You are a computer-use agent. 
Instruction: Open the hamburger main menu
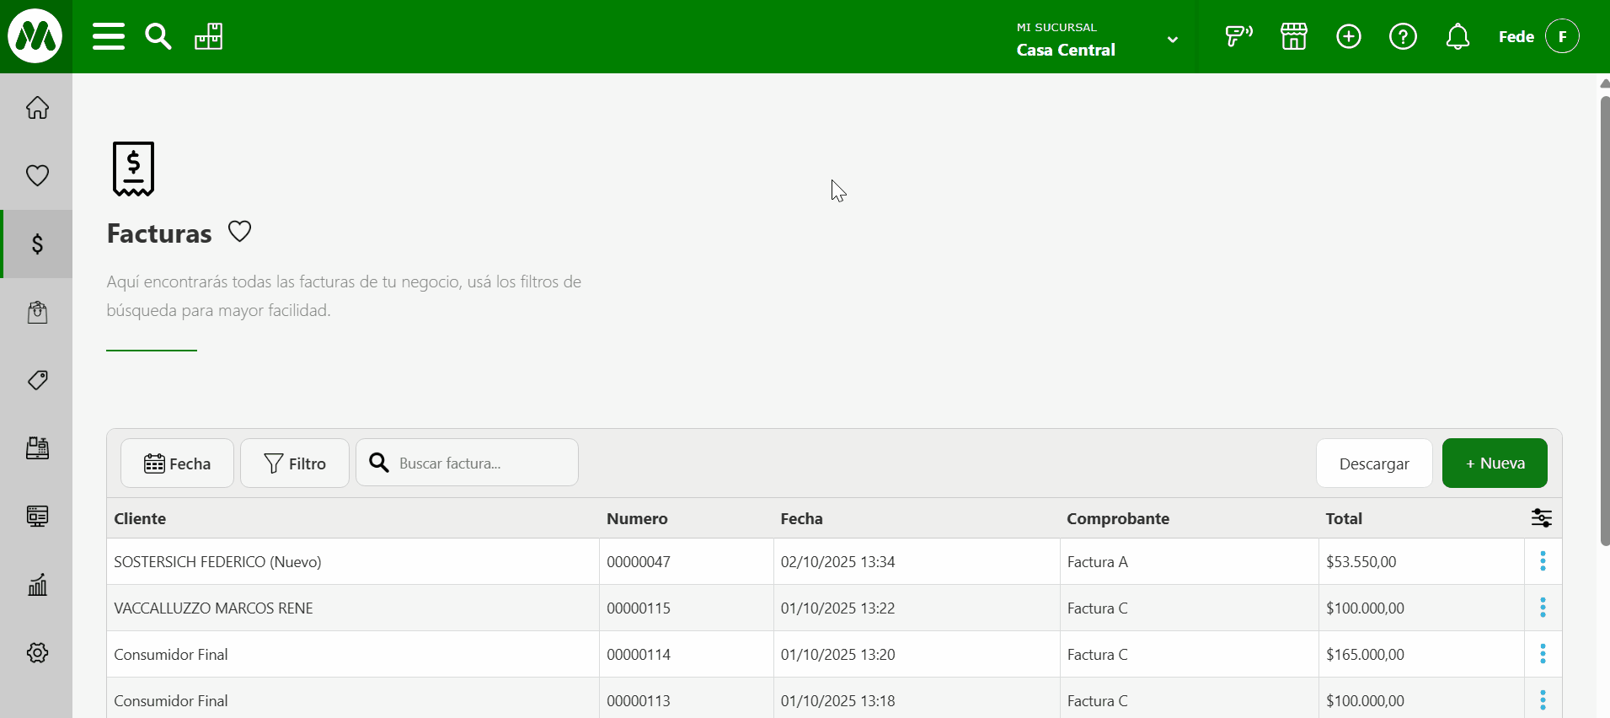[x=109, y=37]
